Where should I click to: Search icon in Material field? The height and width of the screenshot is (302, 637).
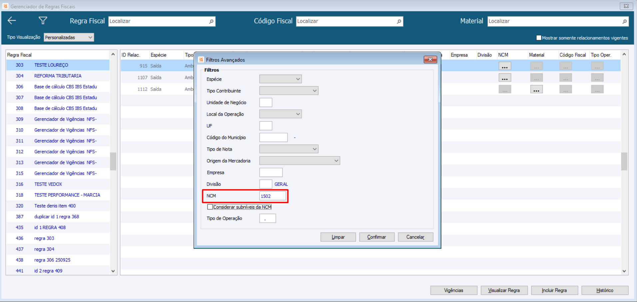click(624, 21)
